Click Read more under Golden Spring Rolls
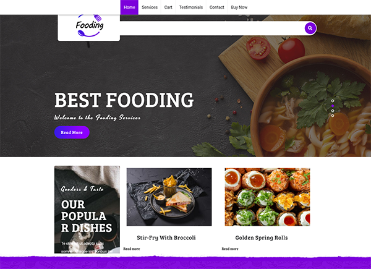This screenshot has height=269, width=371. (230, 249)
